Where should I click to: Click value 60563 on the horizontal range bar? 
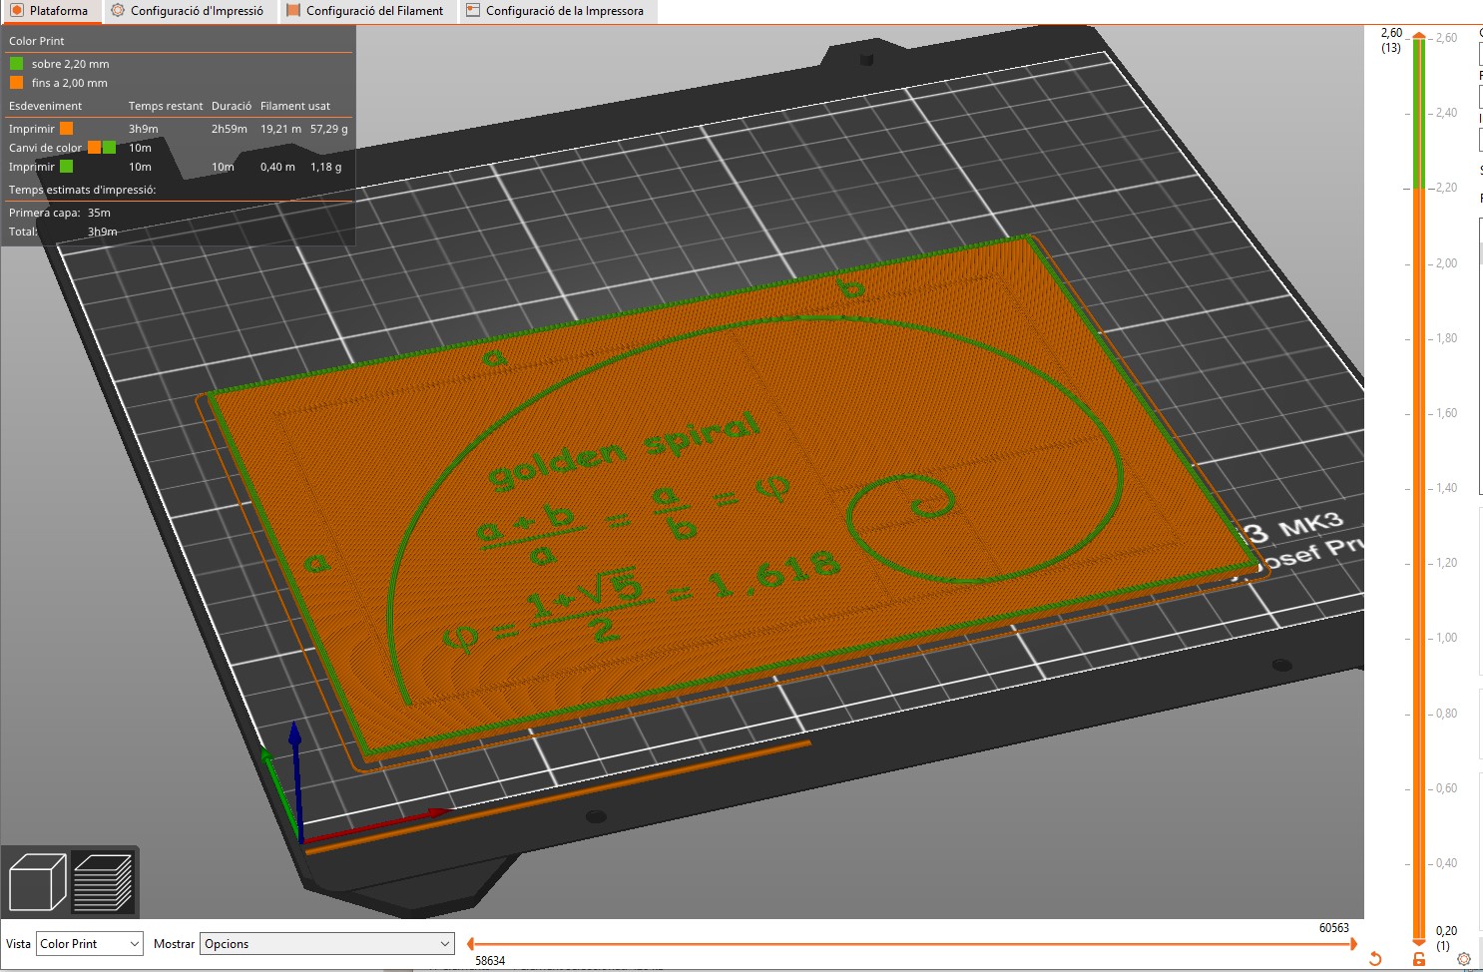pyautogui.click(x=1334, y=928)
